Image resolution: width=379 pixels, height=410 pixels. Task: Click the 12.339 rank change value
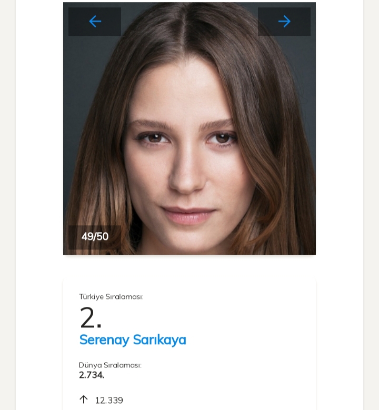pos(109,401)
